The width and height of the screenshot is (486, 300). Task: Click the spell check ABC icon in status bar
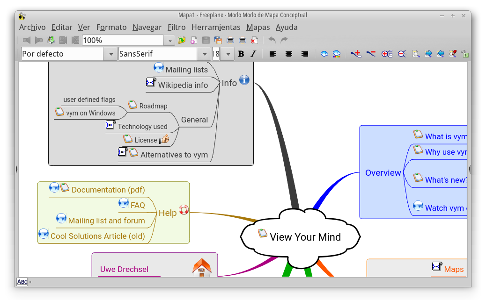22,282
